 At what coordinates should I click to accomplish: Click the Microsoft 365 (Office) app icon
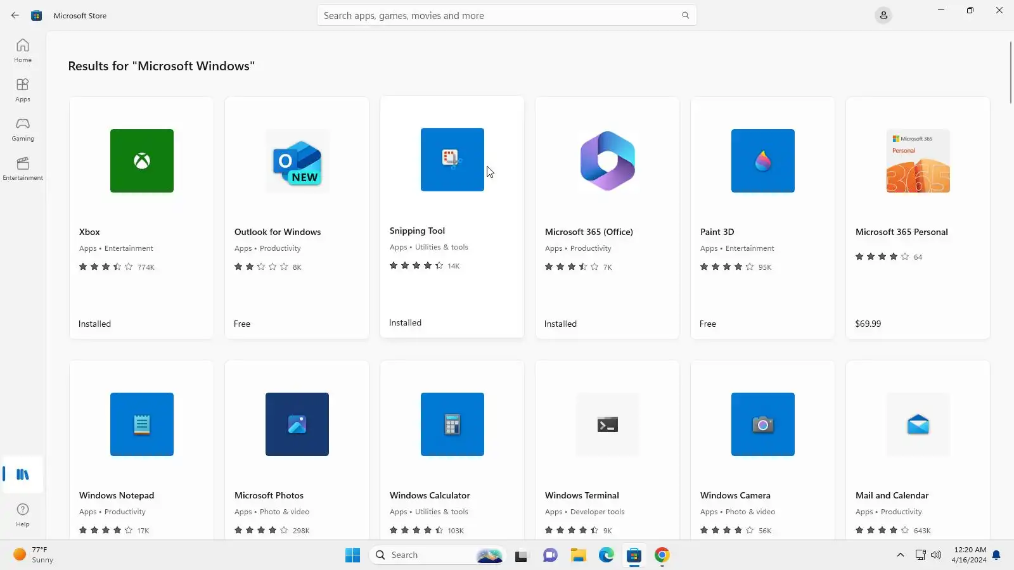click(608, 161)
